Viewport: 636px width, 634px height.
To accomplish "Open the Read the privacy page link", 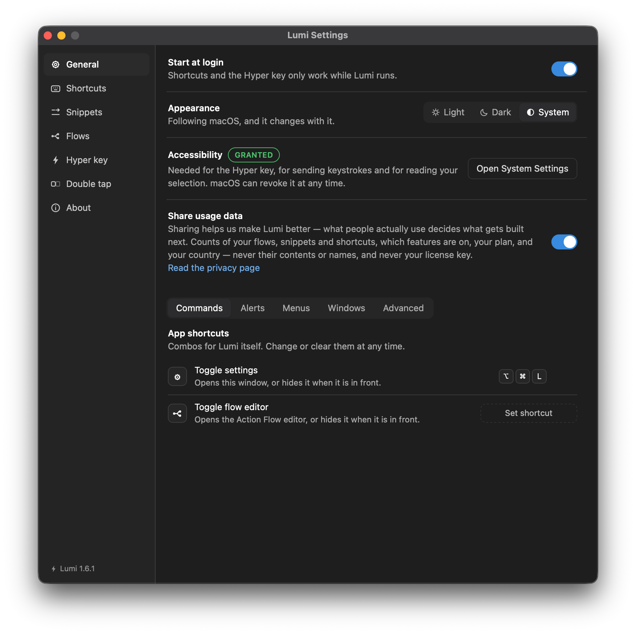I will 214,268.
